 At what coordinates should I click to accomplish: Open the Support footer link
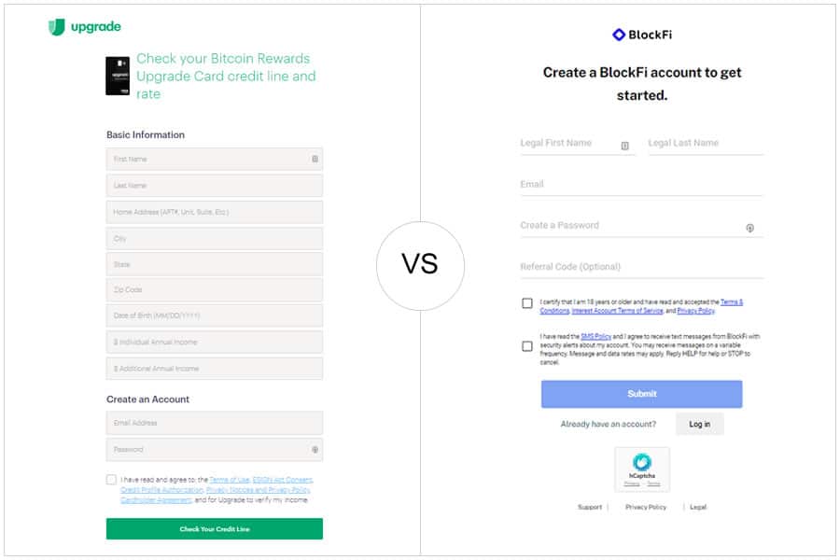point(590,507)
